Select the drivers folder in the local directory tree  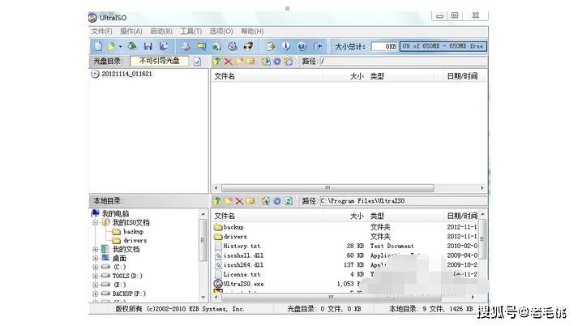tap(135, 240)
